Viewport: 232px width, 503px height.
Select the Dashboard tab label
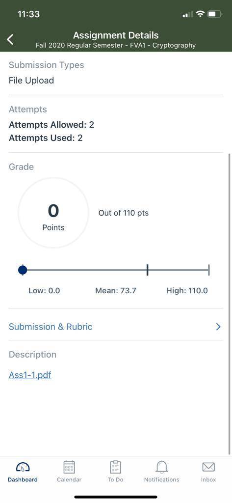pos(23,479)
